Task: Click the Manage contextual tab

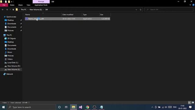Action: pyautogui.click(x=41, y=2)
